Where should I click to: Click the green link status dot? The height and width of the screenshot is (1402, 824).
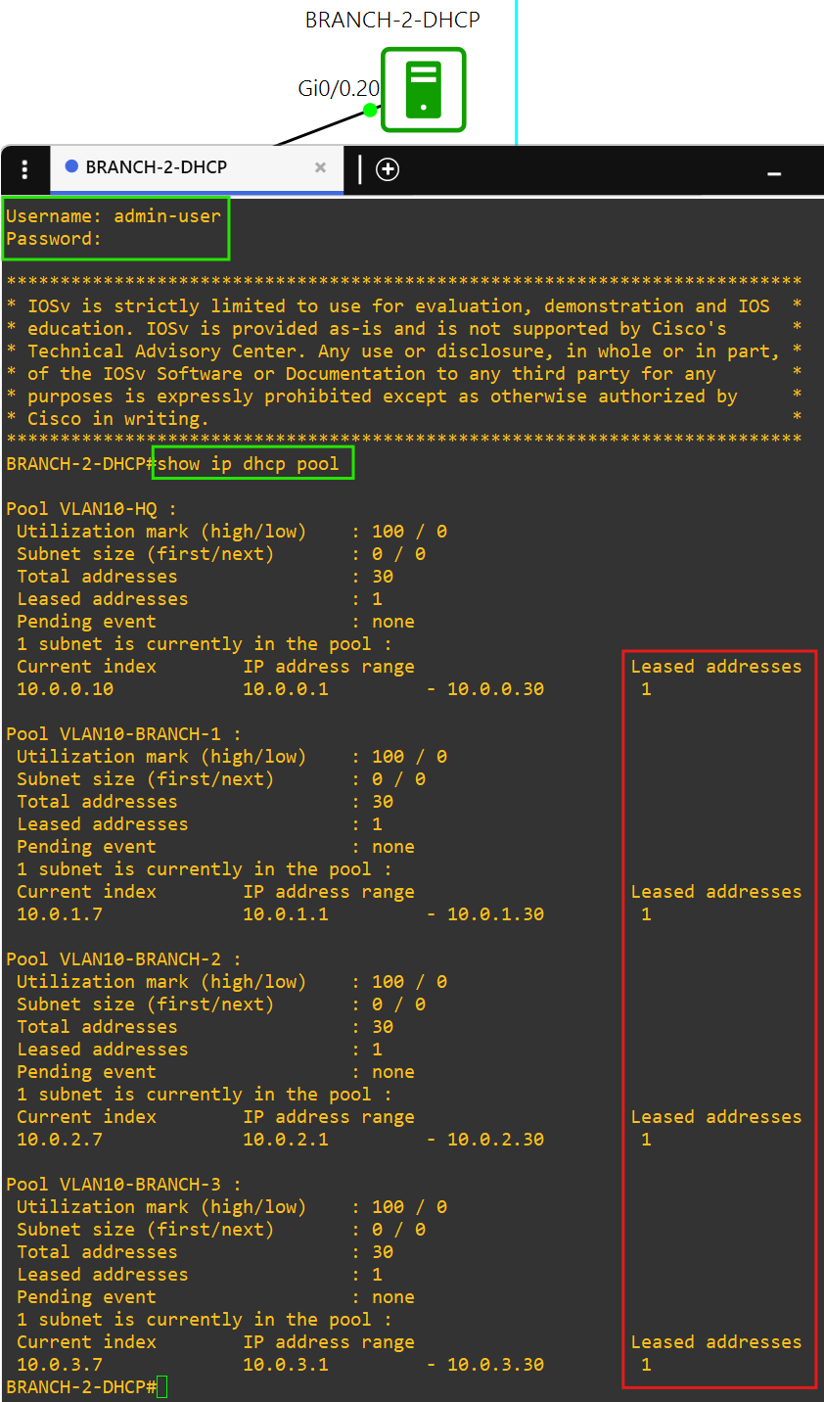(x=370, y=110)
